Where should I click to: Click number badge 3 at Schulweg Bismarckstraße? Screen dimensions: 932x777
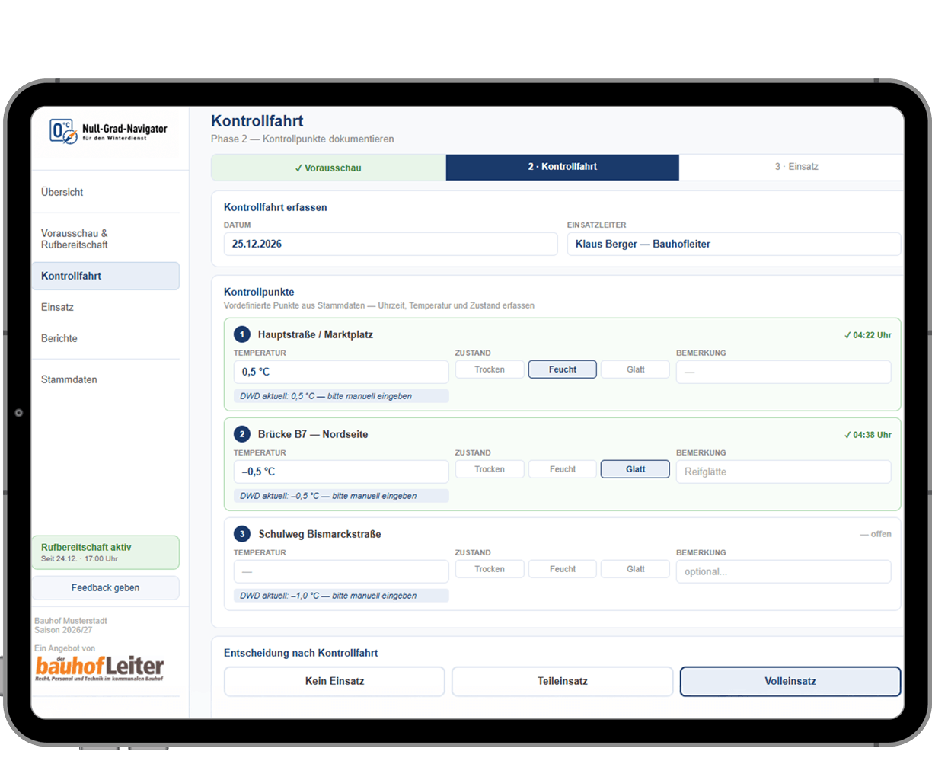point(242,534)
